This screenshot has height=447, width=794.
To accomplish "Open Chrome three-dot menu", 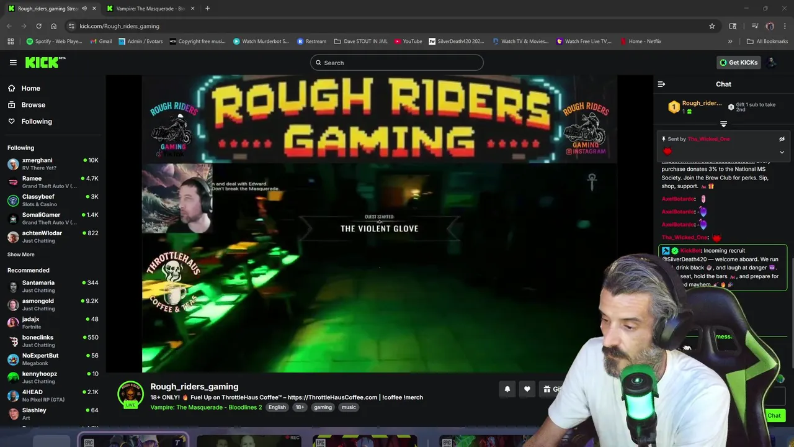I will pyautogui.click(x=785, y=26).
